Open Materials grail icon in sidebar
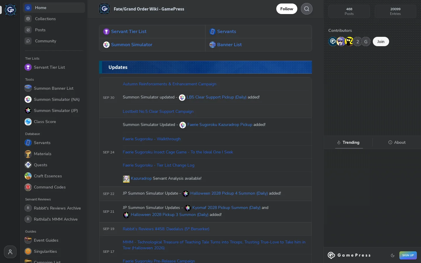The height and width of the screenshot is (263, 421). click(x=28, y=154)
